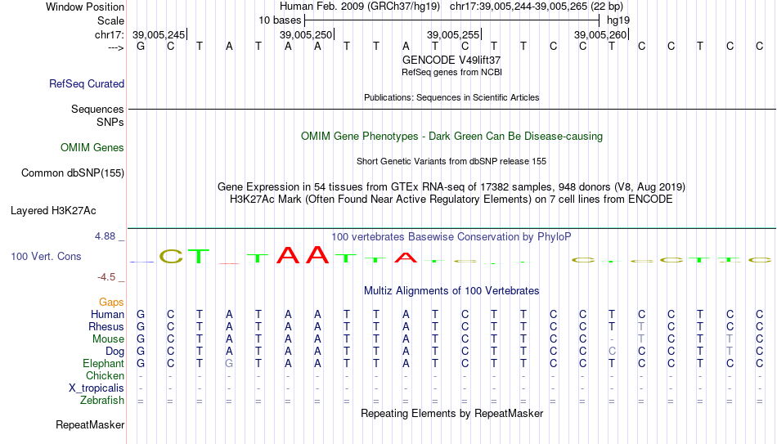Viewport: 777px width, 444px height.
Task: Select the Sequences track label
Action: pyautogui.click(x=97, y=109)
